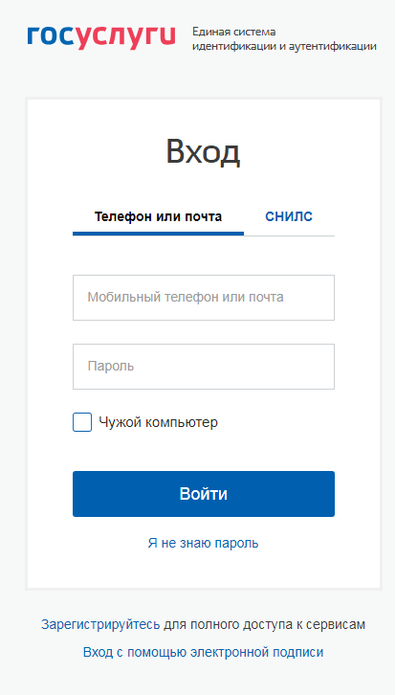Select the 'Телефон или почта' tab

pyautogui.click(x=158, y=216)
